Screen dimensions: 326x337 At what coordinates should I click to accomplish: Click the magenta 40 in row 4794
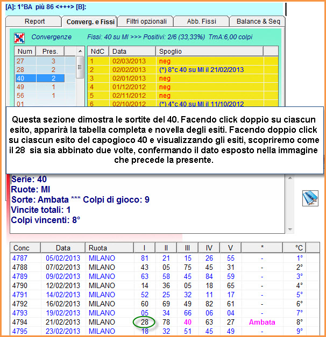click(187, 322)
